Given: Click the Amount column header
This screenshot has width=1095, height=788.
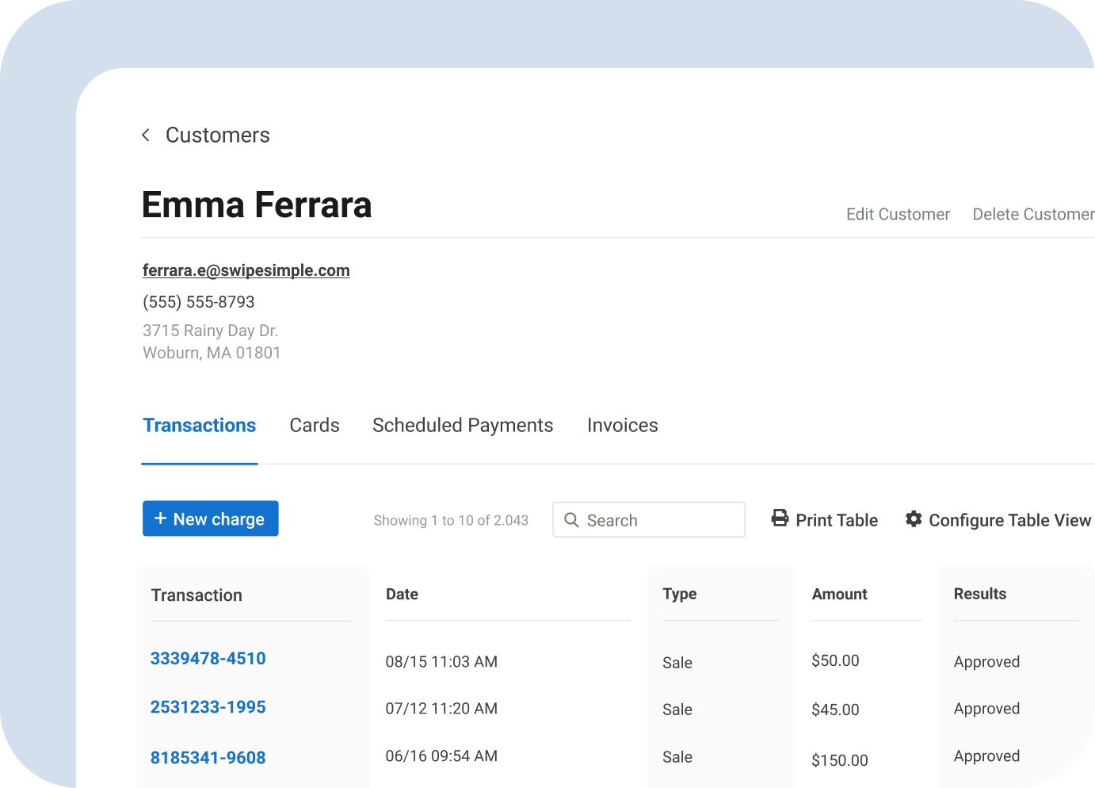Looking at the screenshot, I should point(839,594).
